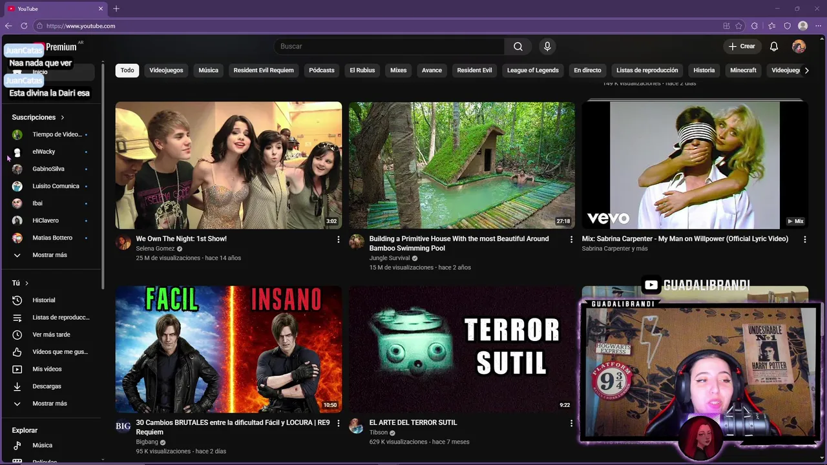Viewport: 827px width, 465px height.
Task: Open the browser three-dot settings menu
Action: (818, 26)
